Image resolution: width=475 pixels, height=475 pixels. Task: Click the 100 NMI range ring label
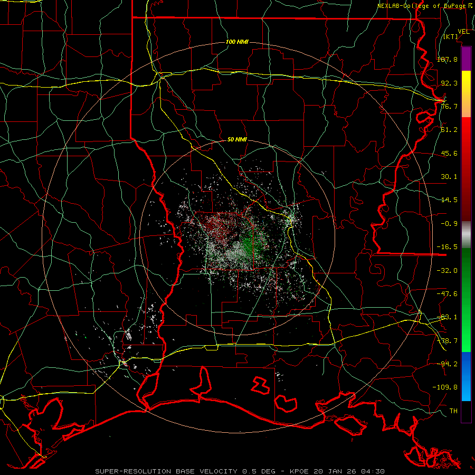[x=237, y=42]
